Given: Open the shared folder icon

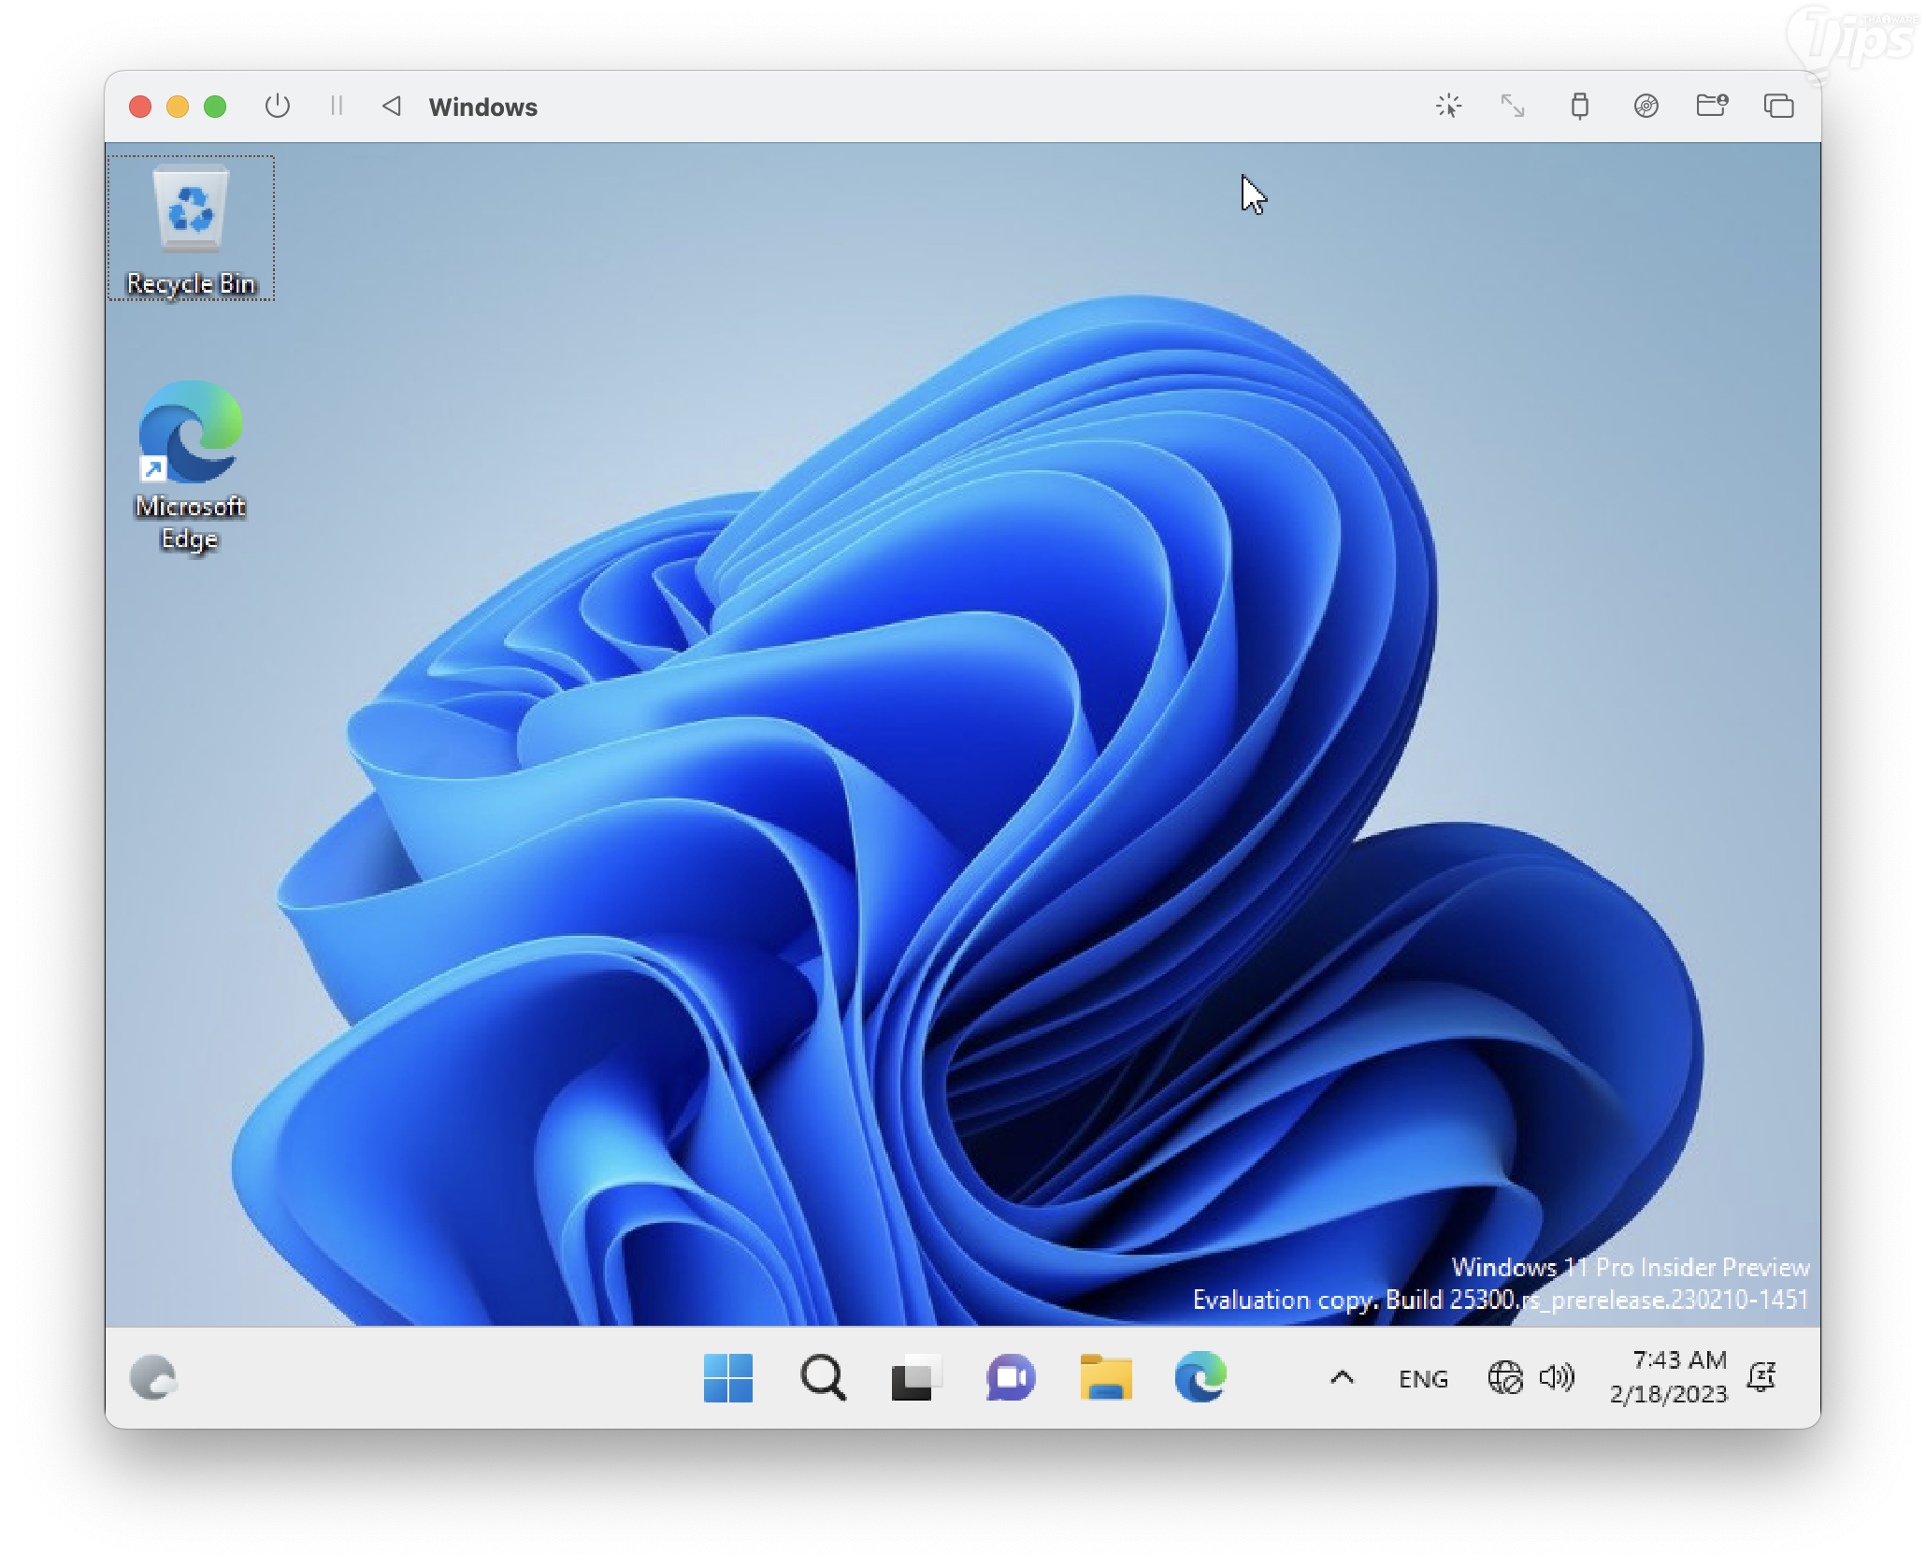Looking at the screenshot, I should [1711, 107].
